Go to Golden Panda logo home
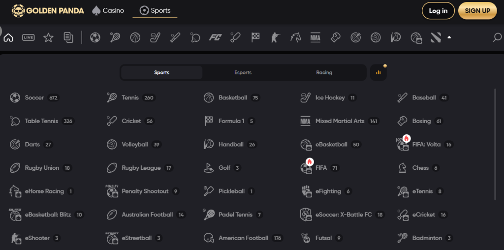 48,11
